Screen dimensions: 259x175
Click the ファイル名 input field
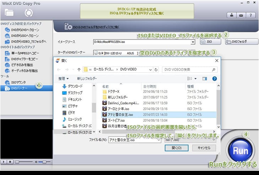coord(134,140)
